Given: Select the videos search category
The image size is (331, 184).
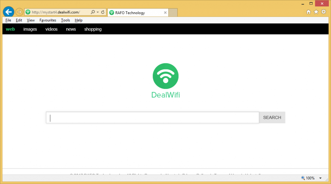Looking at the screenshot, I should click(51, 29).
